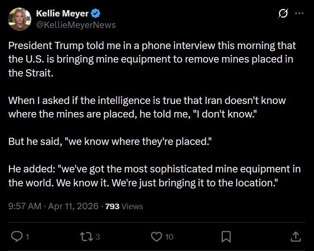The image size is (314, 251).
Task: Click the reply count number 1
Action: click(27, 237)
